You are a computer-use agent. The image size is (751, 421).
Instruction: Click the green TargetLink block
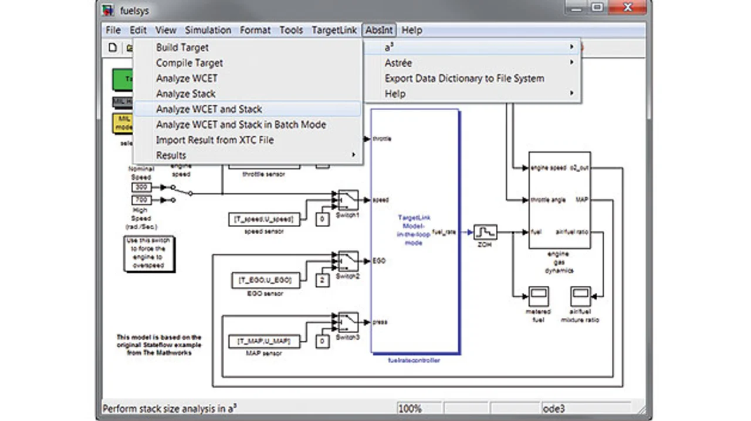[123, 79]
